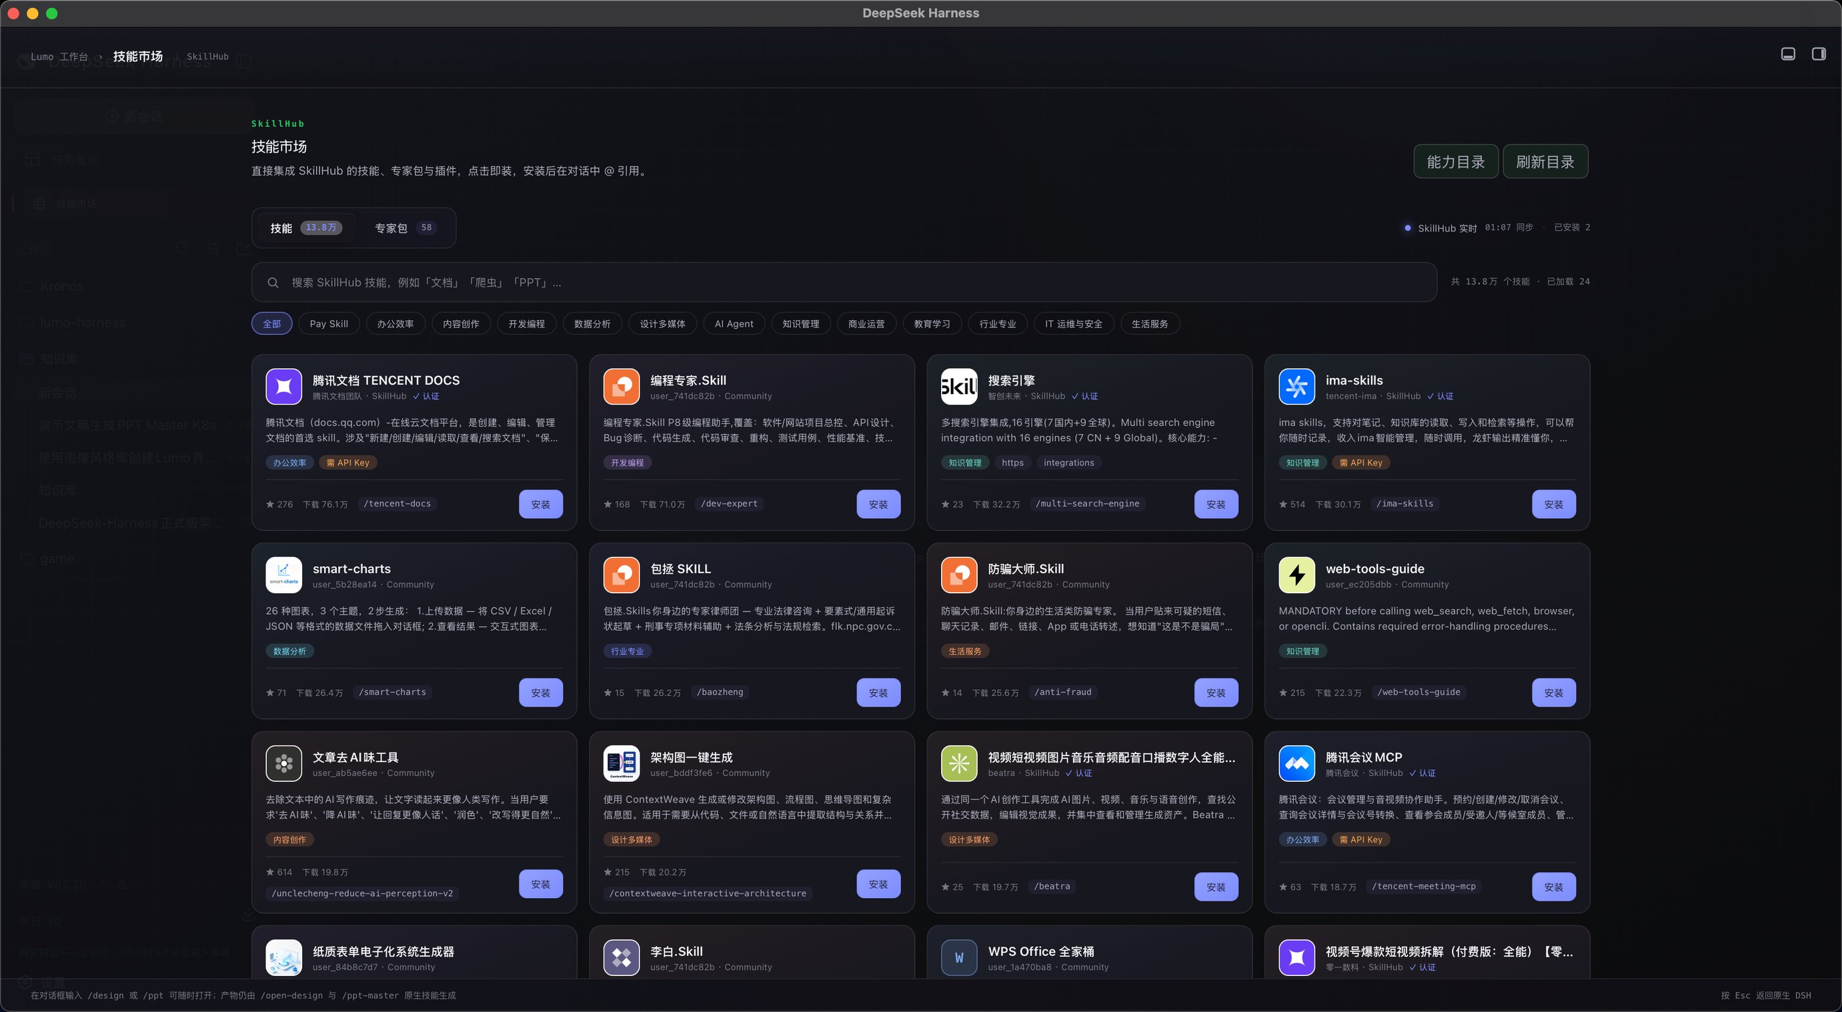Click the 防骗大师.Skill card icon

pyautogui.click(x=959, y=575)
